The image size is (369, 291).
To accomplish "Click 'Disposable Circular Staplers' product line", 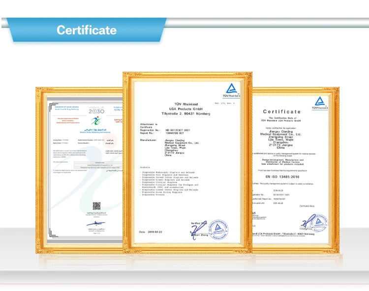I will (159, 183).
